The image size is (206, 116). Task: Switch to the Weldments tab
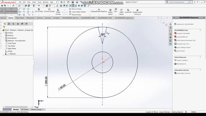pos(30,18)
